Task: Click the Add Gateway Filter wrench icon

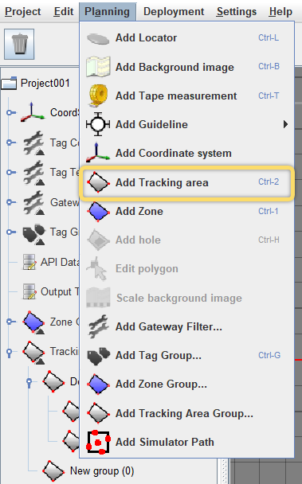Action: coord(98,326)
